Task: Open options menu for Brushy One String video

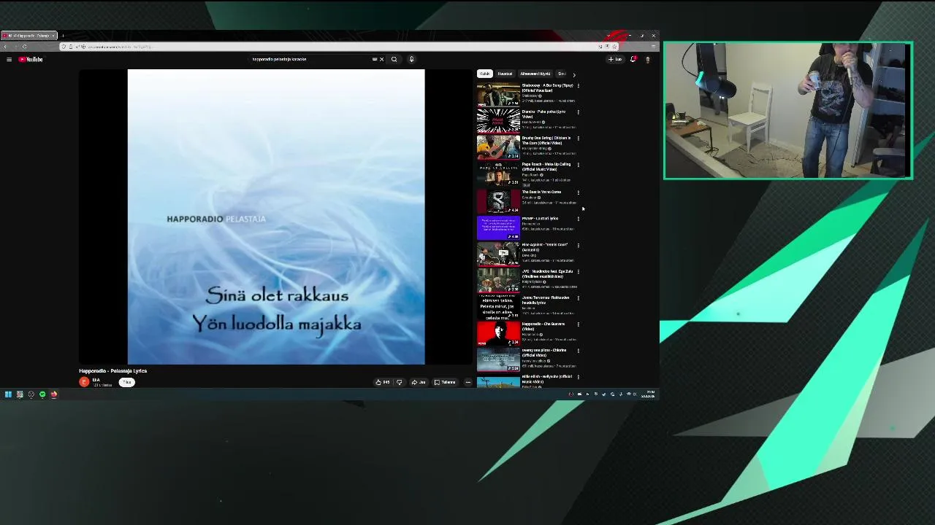Action: pos(579,139)
